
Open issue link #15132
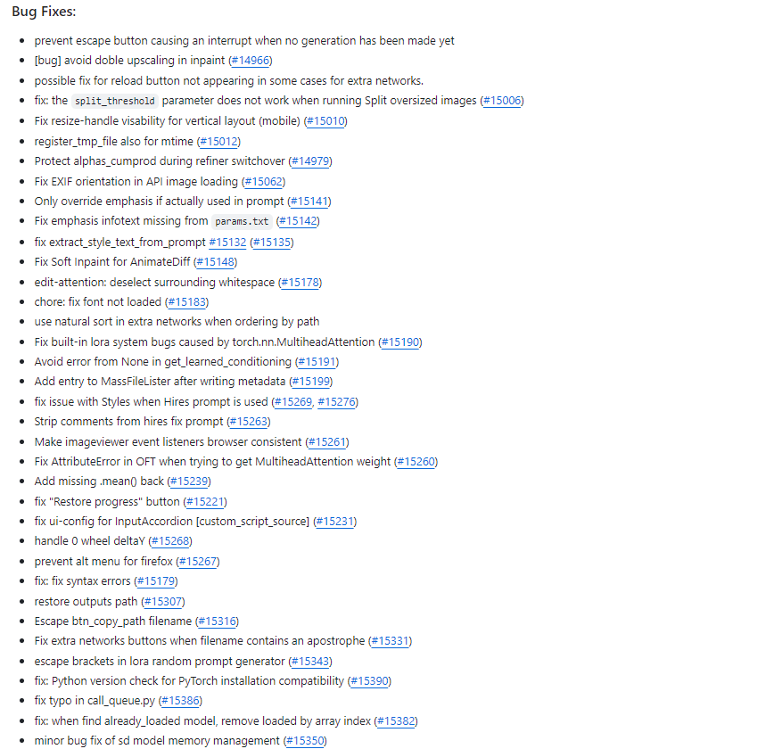(227, 243)
